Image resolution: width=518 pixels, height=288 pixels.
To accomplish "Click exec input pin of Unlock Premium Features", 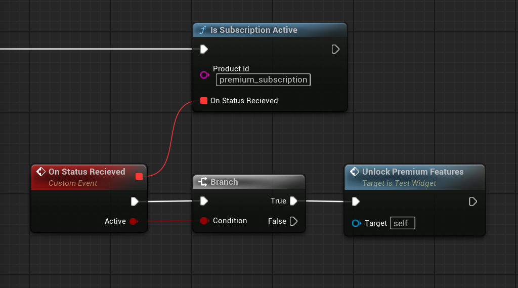I will tap(356, 202).
